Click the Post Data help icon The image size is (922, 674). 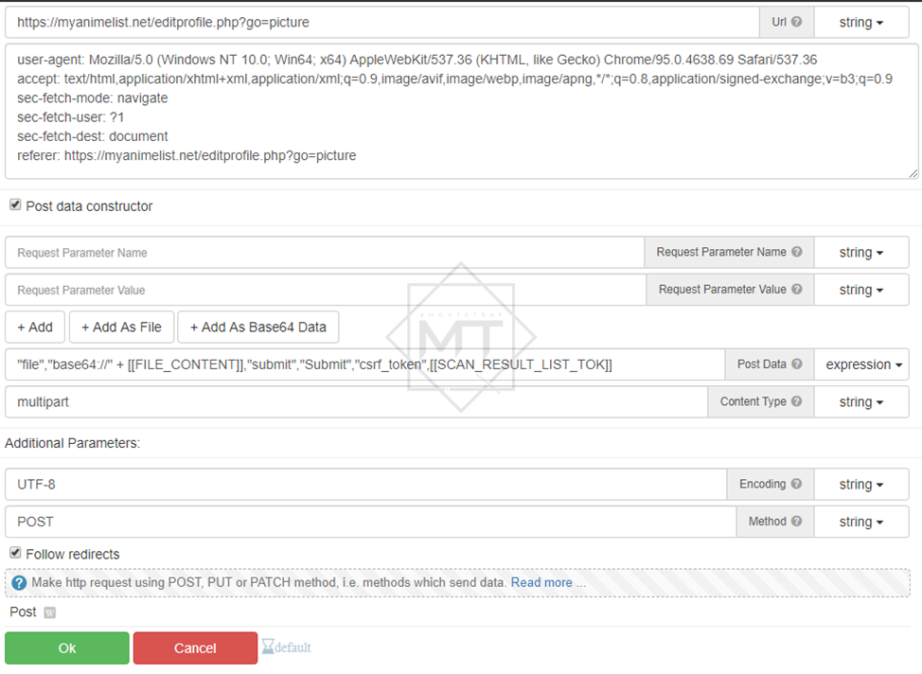[796, 364]
